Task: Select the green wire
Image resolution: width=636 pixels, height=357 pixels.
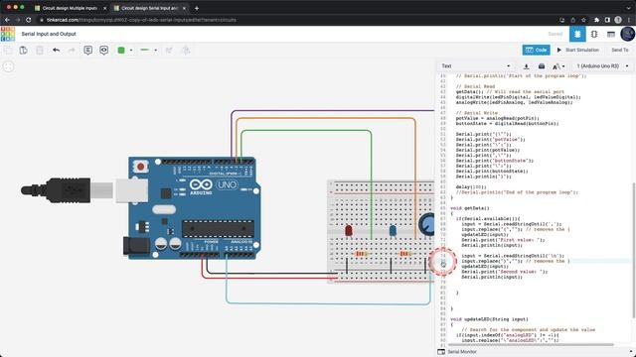Action: (x=306, y=131)
